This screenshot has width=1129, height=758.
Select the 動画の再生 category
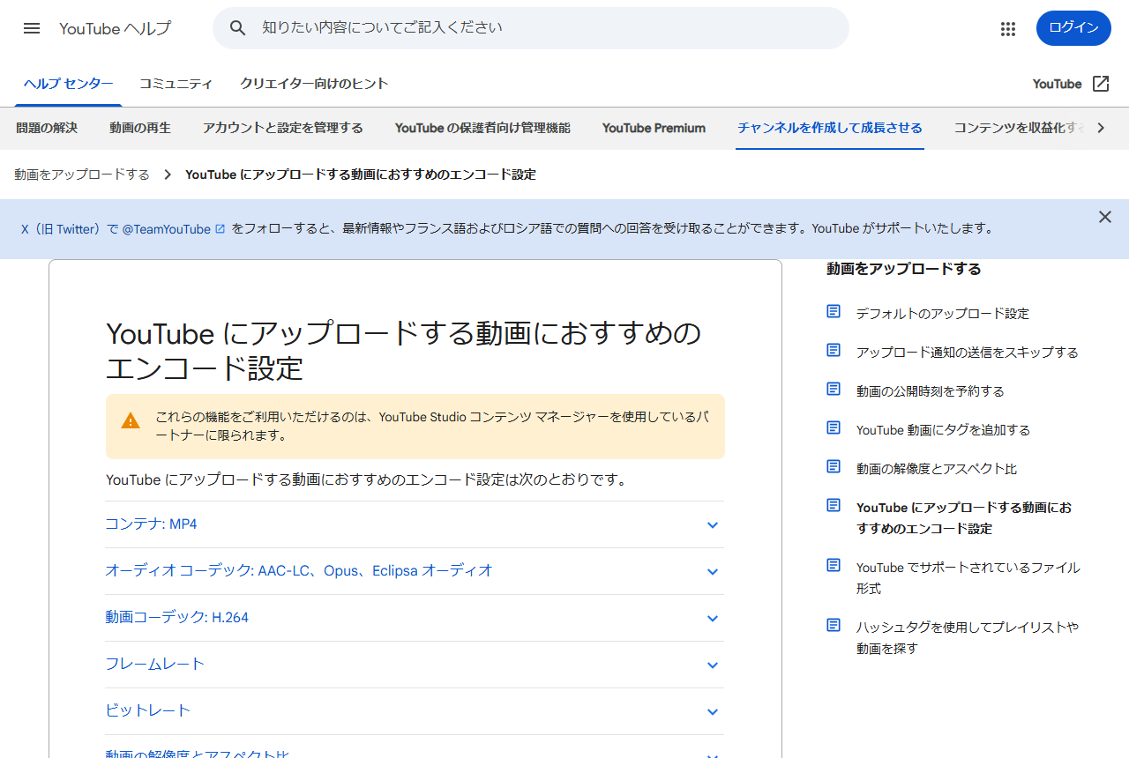click(140, 128)
